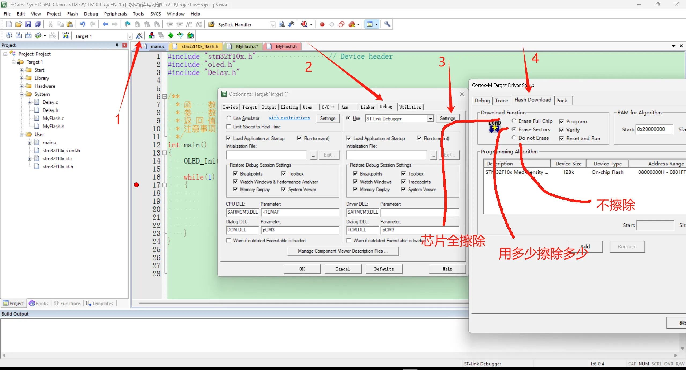Viewport: 686px width, 370px height.
Task: Rebuild all target files via toolbar
Action: tap(28, 36)
